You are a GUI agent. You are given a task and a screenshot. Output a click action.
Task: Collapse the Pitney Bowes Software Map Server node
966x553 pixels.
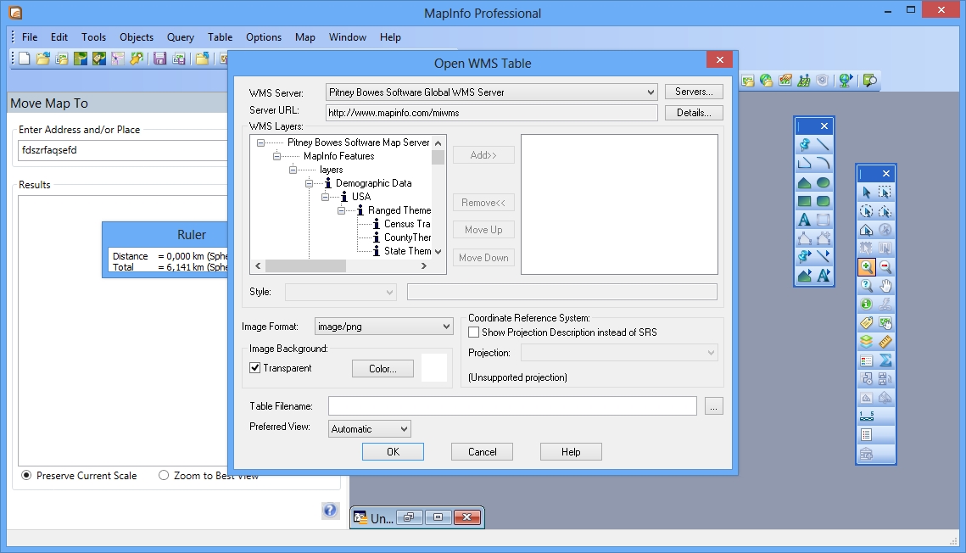pos(260,142)
